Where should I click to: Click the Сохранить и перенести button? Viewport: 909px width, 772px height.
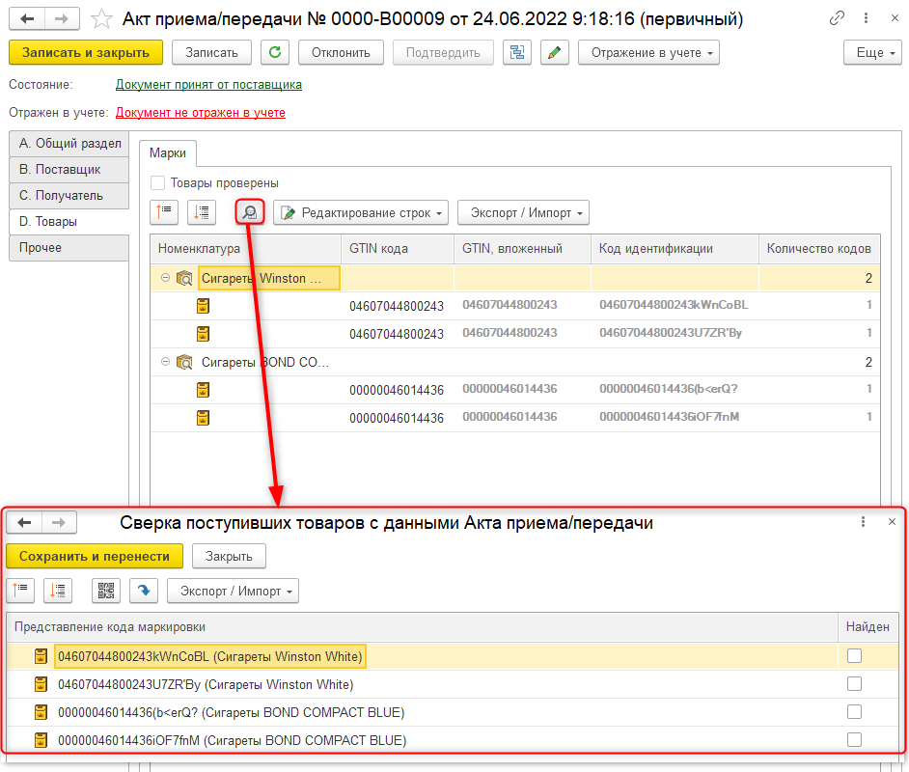pos(95,557)
